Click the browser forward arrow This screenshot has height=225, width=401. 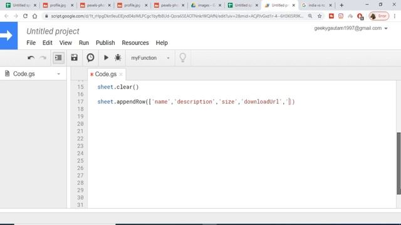[16, 16]
